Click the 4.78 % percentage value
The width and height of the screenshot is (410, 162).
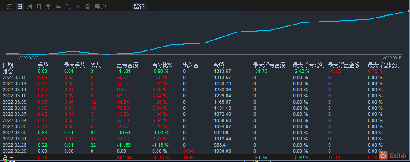pyautogui.click(x=160, y=77)
